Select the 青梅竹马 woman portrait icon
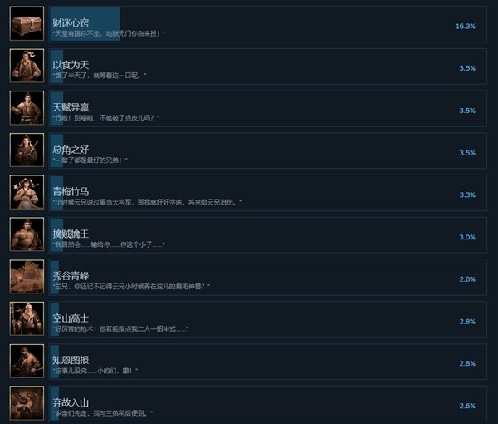 27,192
